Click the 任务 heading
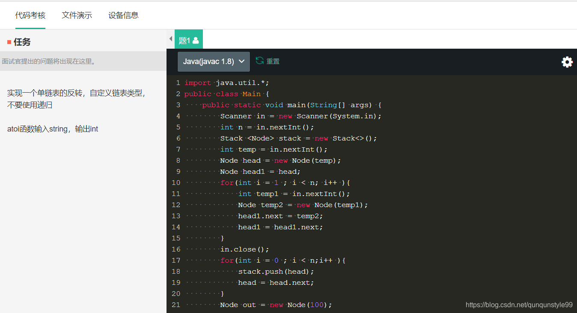The width and height of the screenshot is (577, 313). pyautogui.click(x=22, y=42)
